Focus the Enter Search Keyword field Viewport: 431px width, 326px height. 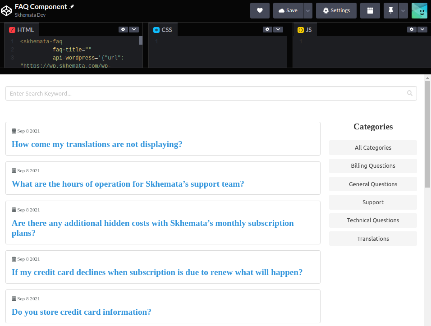click(211, 93)
